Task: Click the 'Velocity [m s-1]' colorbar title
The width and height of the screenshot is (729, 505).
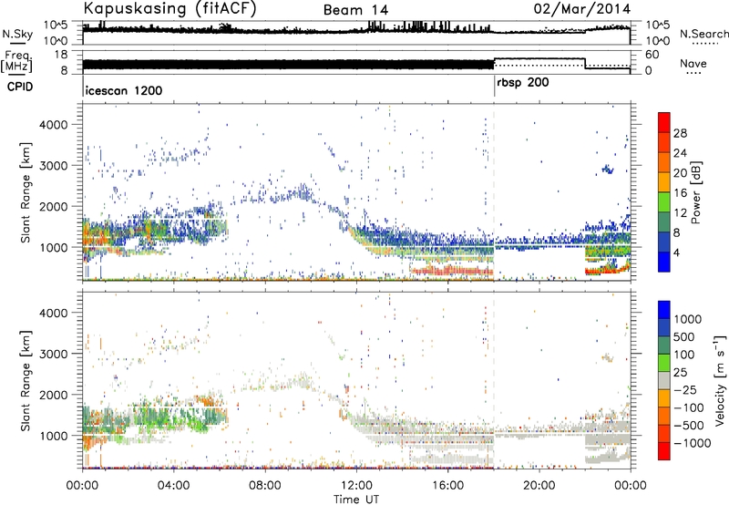Action: point(720,380)
